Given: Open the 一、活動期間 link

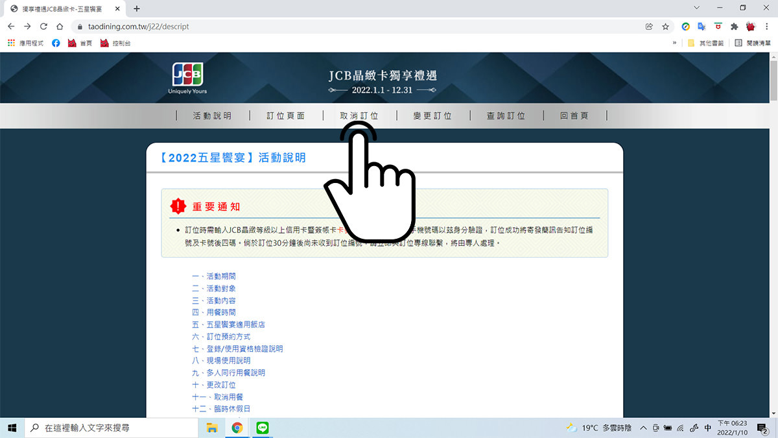Looking at the screenshot, I should click(x=214, y=276).
